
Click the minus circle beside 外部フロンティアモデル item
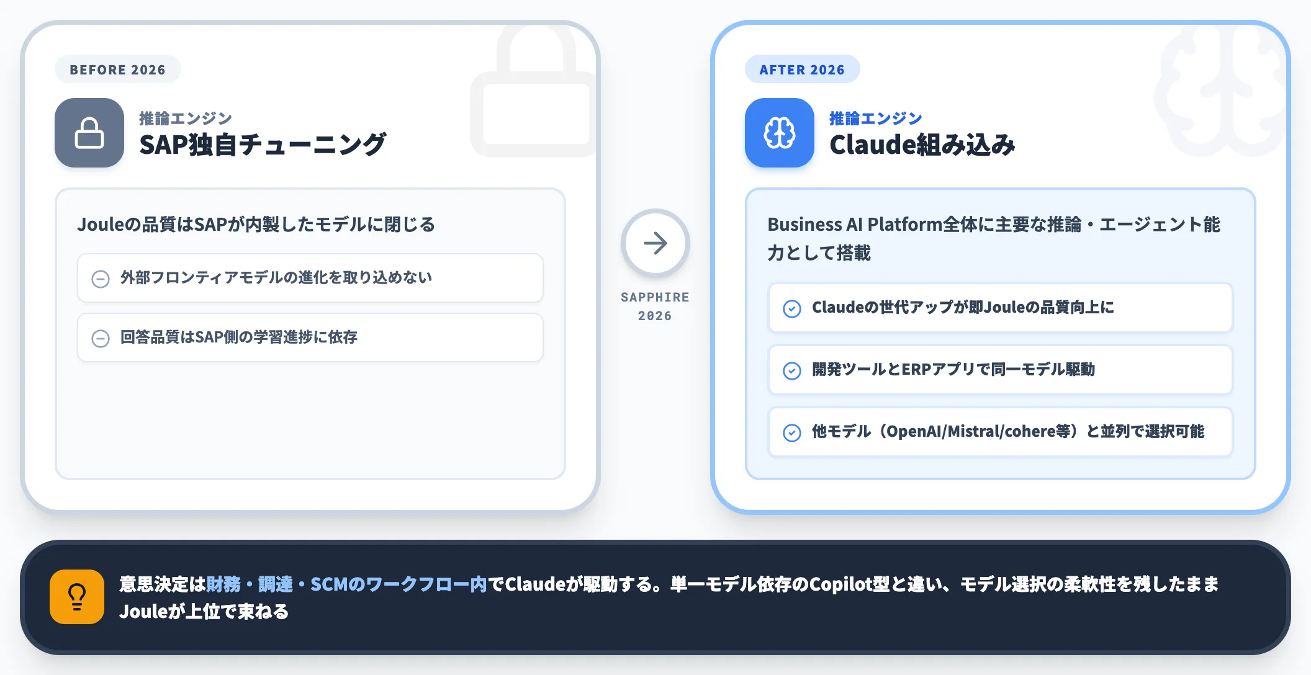click(x=101, y=279)
